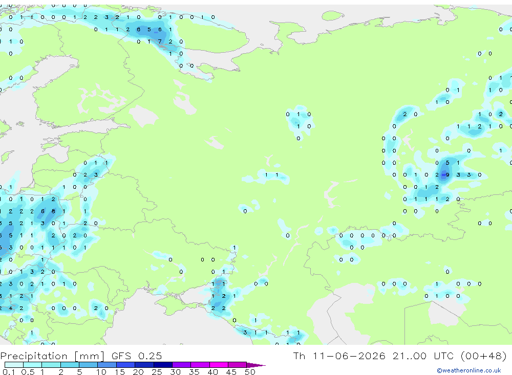Click the '25' legend label
The height and width of the screenshot is (375, 512).
[157, 372]
